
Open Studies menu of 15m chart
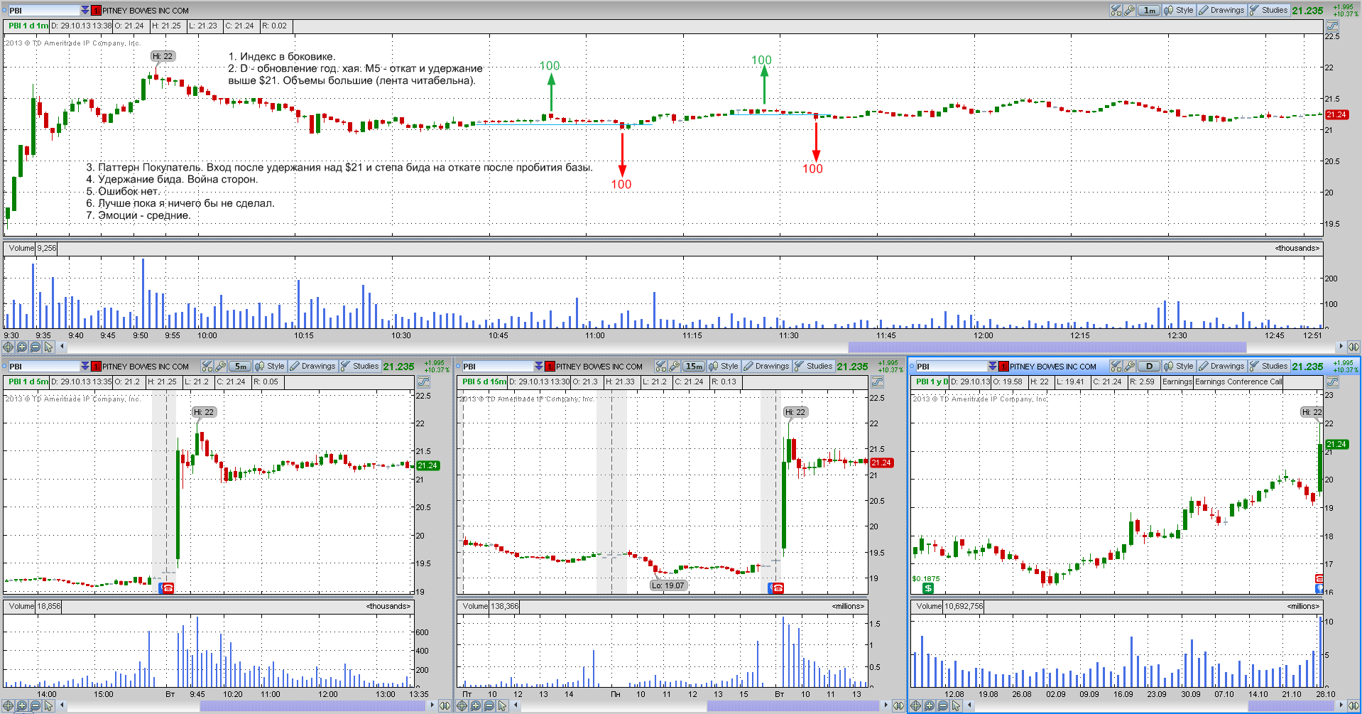tap(813, 366)
